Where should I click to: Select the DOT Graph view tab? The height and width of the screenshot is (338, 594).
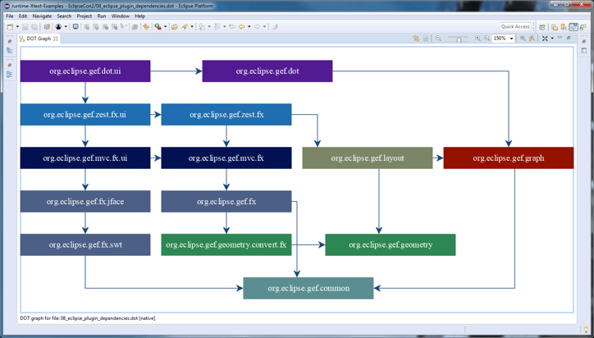coord(39,39)
